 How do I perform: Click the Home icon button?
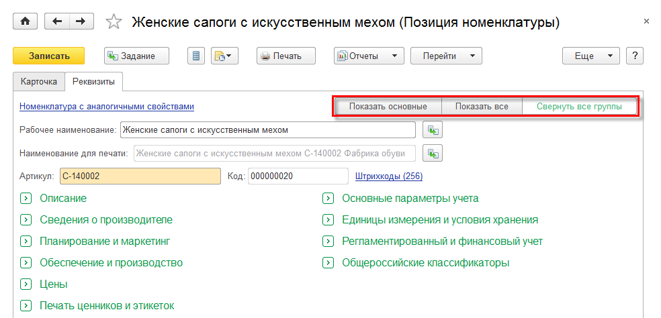[x=26, y=21]
